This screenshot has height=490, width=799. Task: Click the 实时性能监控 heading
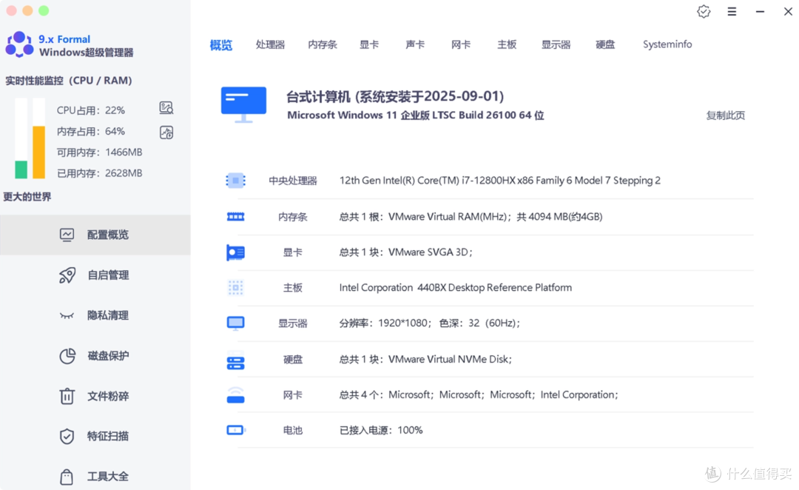pyautogui.click(x=69, y=81)
